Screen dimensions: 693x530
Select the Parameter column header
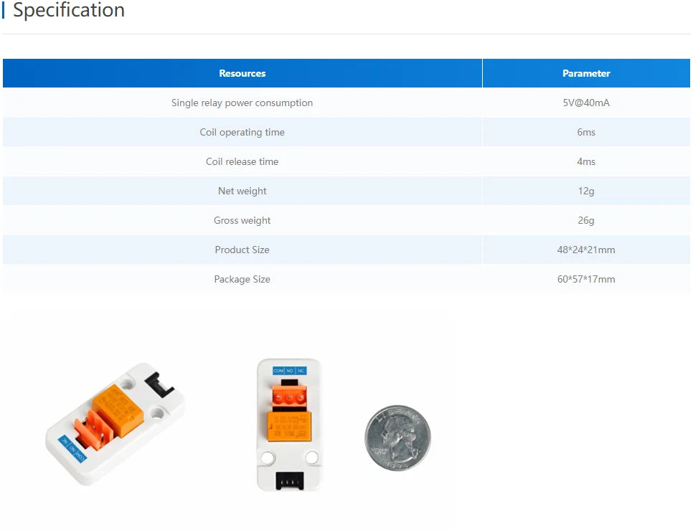(x=586, y=73)
